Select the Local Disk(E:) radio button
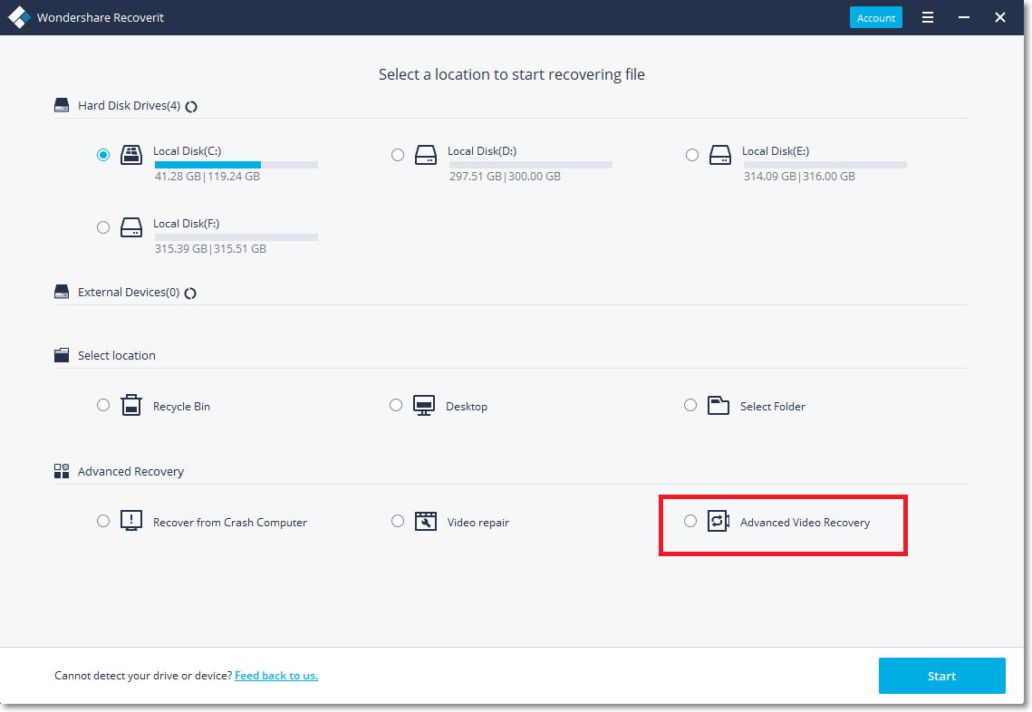 691,155
